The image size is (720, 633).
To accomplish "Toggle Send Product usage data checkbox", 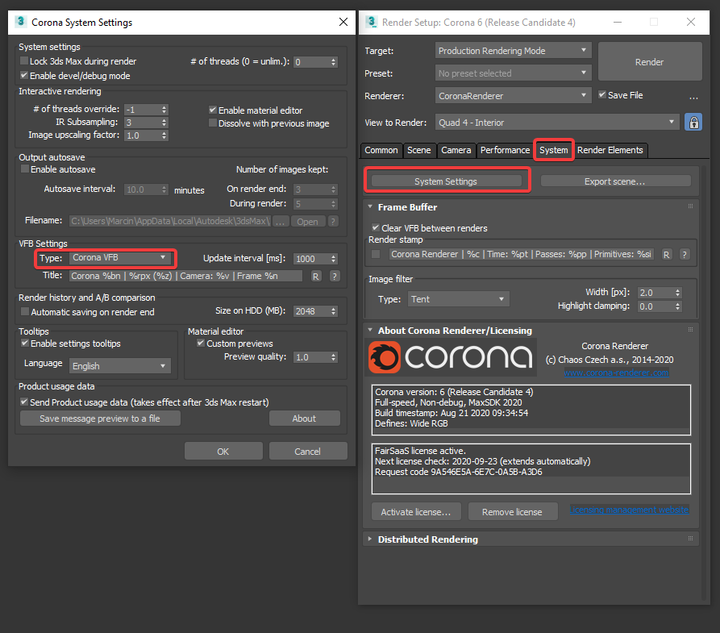I will [24, 402].
